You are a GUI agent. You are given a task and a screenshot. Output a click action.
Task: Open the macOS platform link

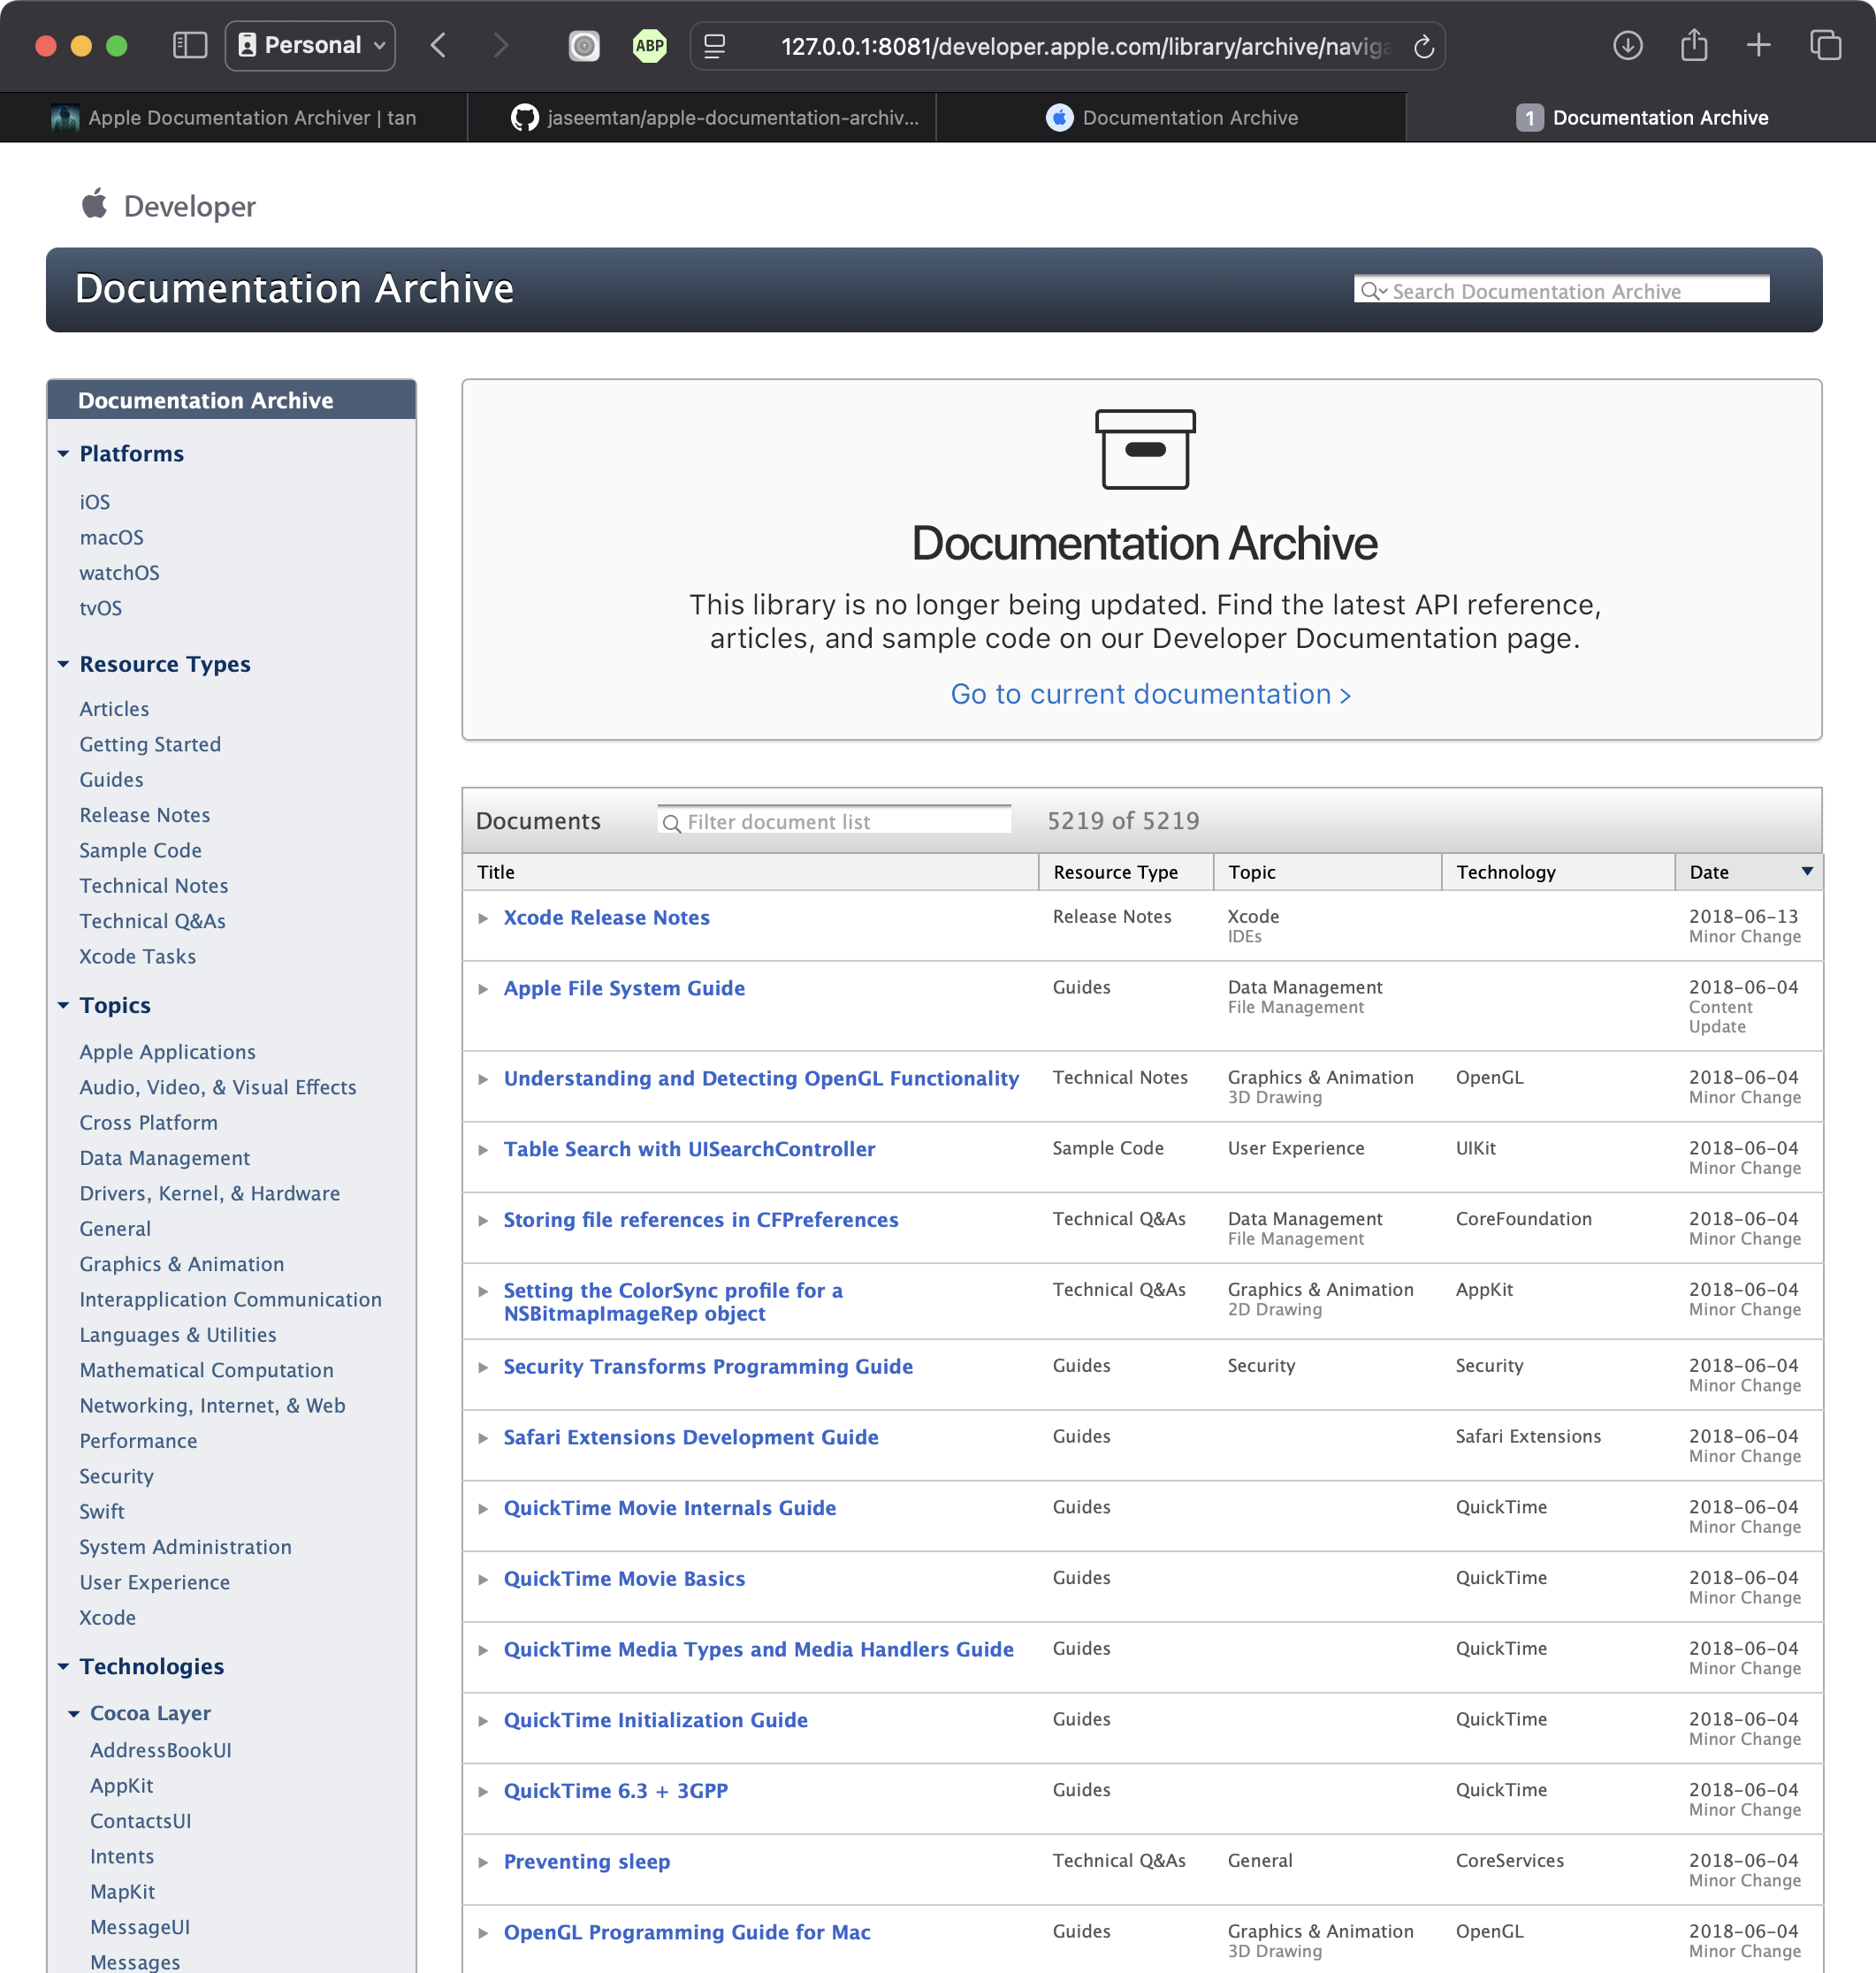(112, 537)
